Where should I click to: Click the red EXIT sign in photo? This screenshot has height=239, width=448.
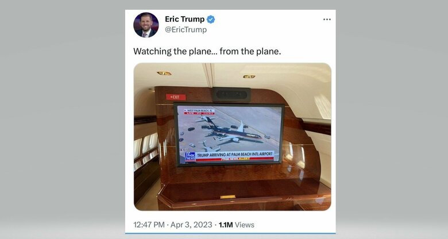point(173,97)
